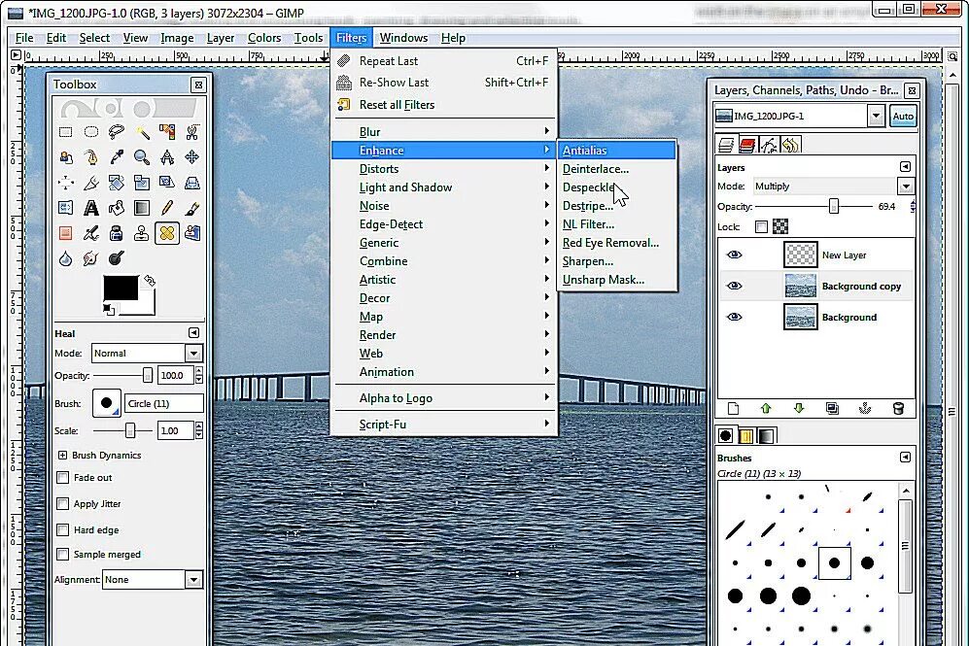Open the Alignment None dropdown

point(153,579)
